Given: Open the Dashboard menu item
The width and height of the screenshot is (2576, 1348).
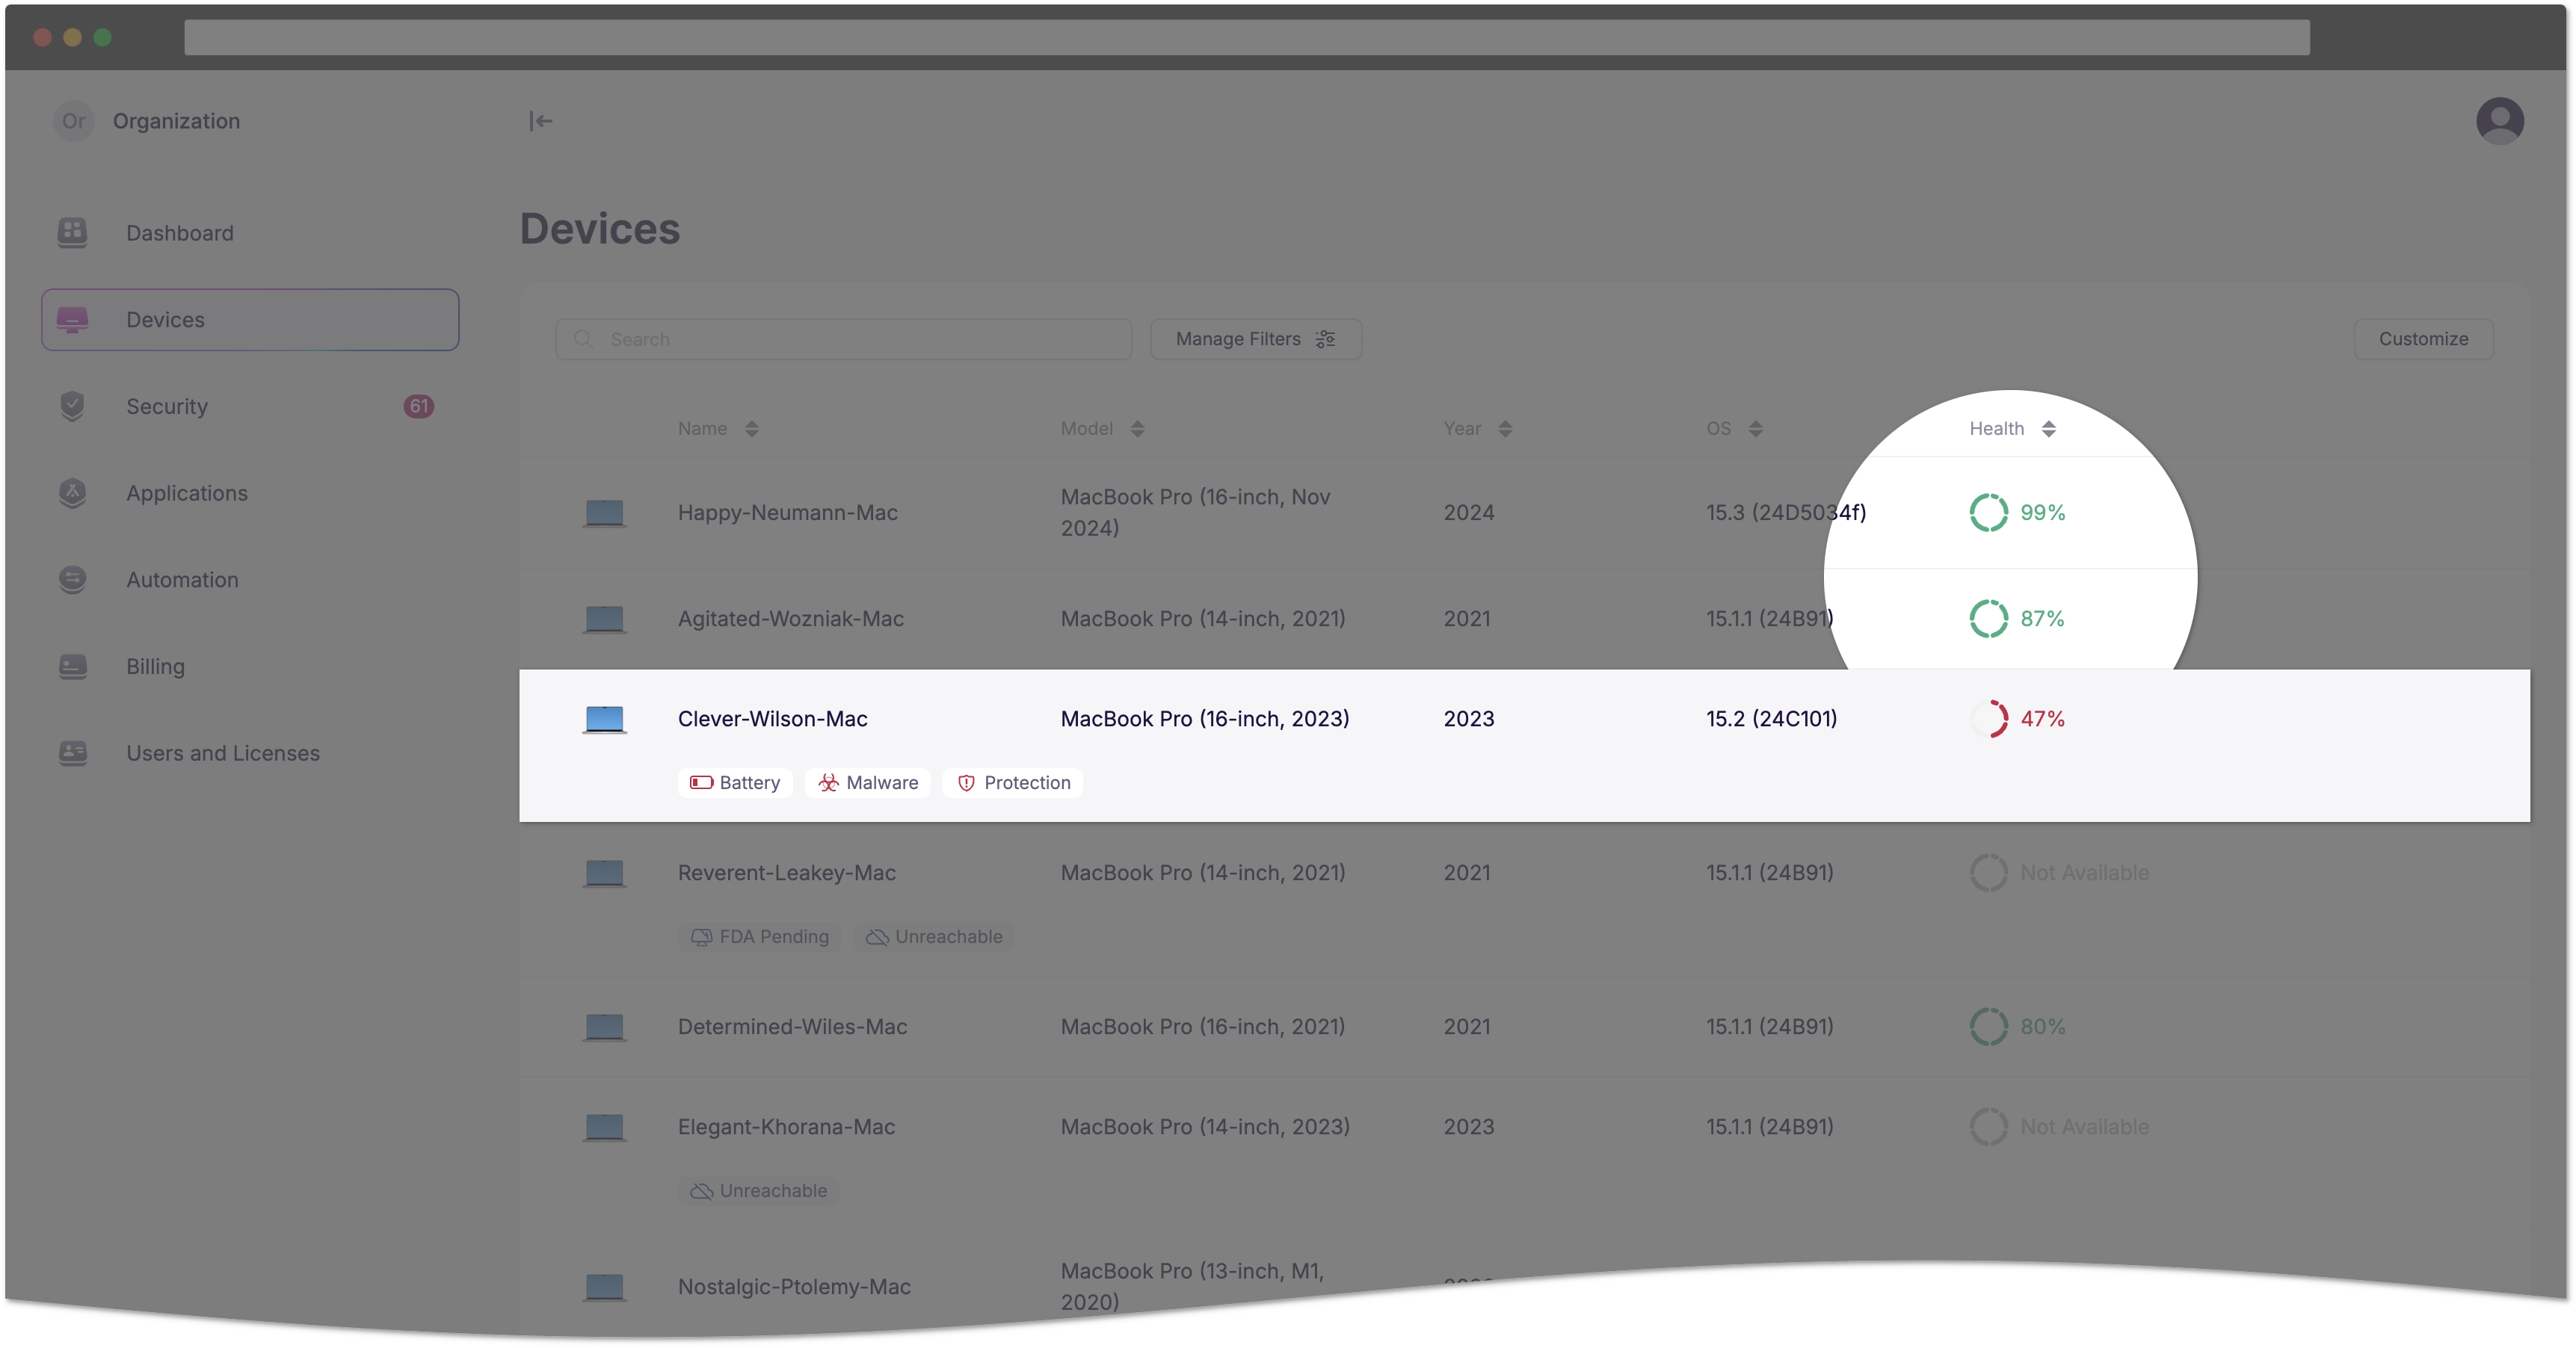Looking at the screenshot, I should coord(179,232).
